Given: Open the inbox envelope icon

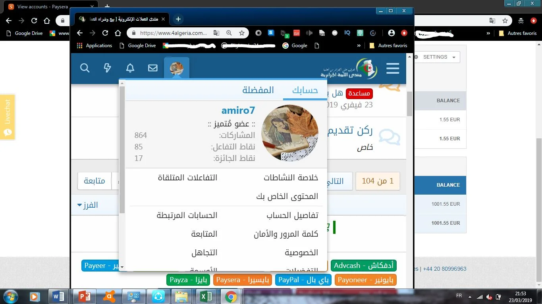Looking at the screenshot, I should click(x=153, y=68).
